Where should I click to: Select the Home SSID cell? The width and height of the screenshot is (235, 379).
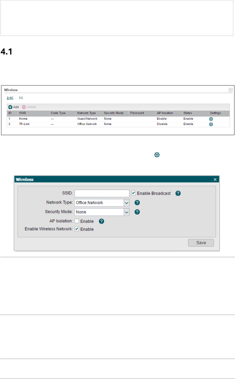[23, 119]
